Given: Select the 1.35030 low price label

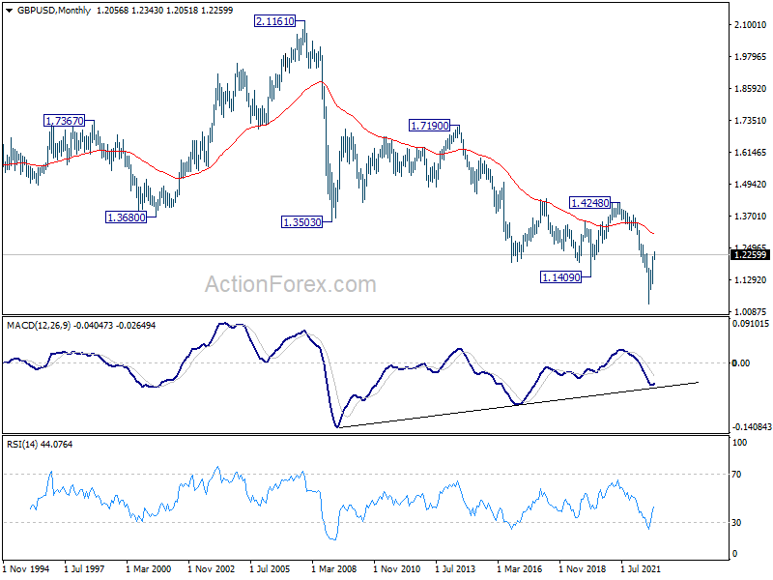Looking at the screenshot, I should tap(301, 222).
